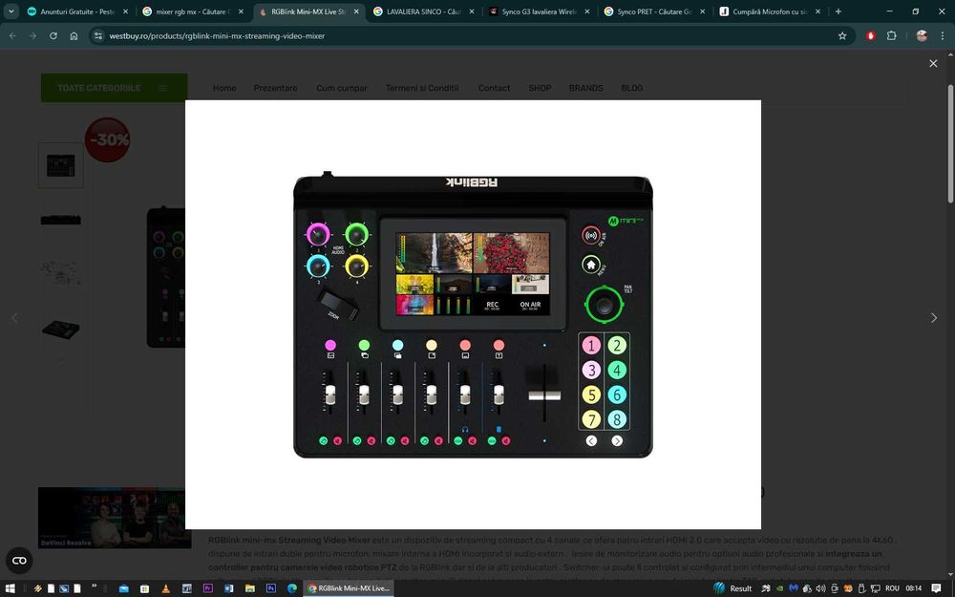Screen dimensions: 955x597
Task: Open Adobe Premiere Pro from taskbar
Action: pos(207,588)
